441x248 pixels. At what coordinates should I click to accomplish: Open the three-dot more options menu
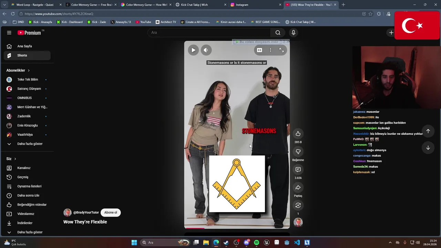[270, 50]
